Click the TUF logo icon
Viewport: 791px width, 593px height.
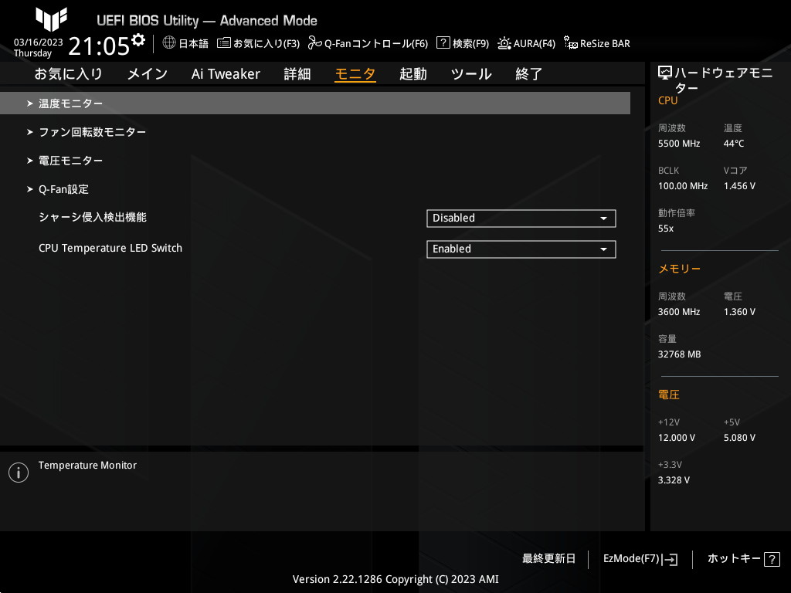[x=52, y=19]
